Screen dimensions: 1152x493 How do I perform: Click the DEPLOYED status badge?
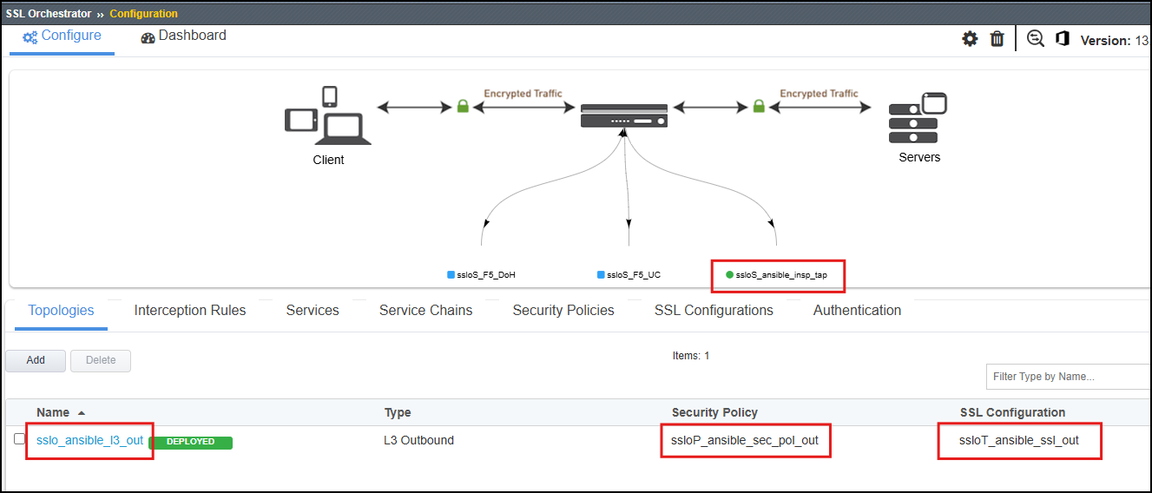(190, 442)
